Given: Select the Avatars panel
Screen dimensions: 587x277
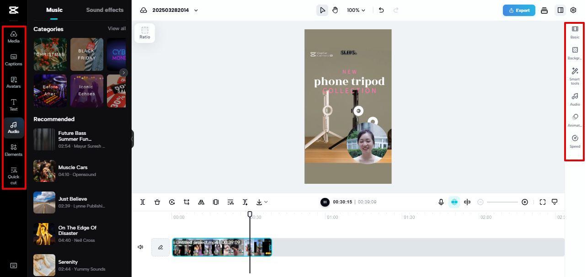Looking at the screenshot, I should tap(13, 82).
